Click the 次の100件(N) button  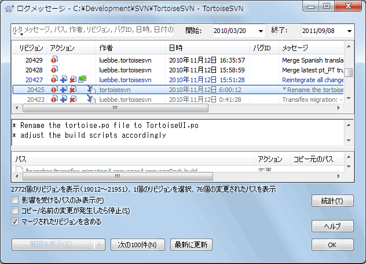pos(137,245)
